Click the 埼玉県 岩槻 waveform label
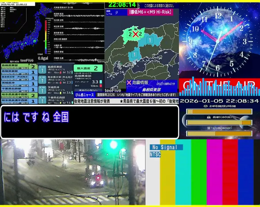This screenshot has height=207, width=260. (58, 26)
